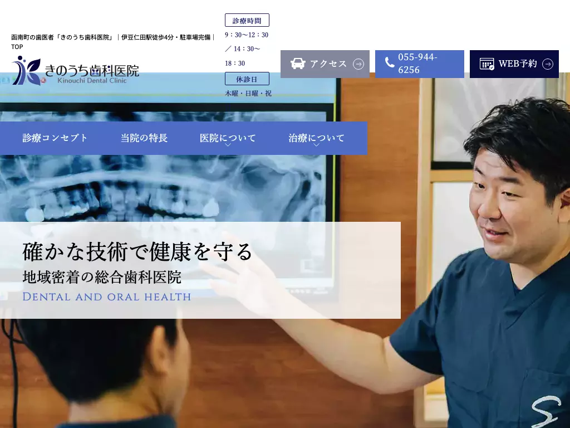The height and width of the screenshot is (428, 570).
Task: Click the circled arrow on the WEB予約 button
Action: coord(548,64)
